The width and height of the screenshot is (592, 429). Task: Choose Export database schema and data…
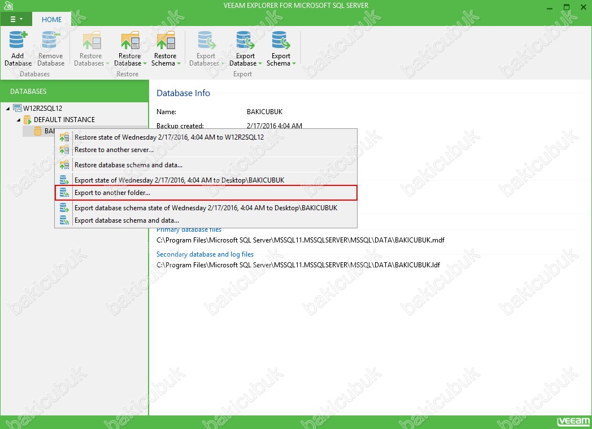(x=206, y=220)
